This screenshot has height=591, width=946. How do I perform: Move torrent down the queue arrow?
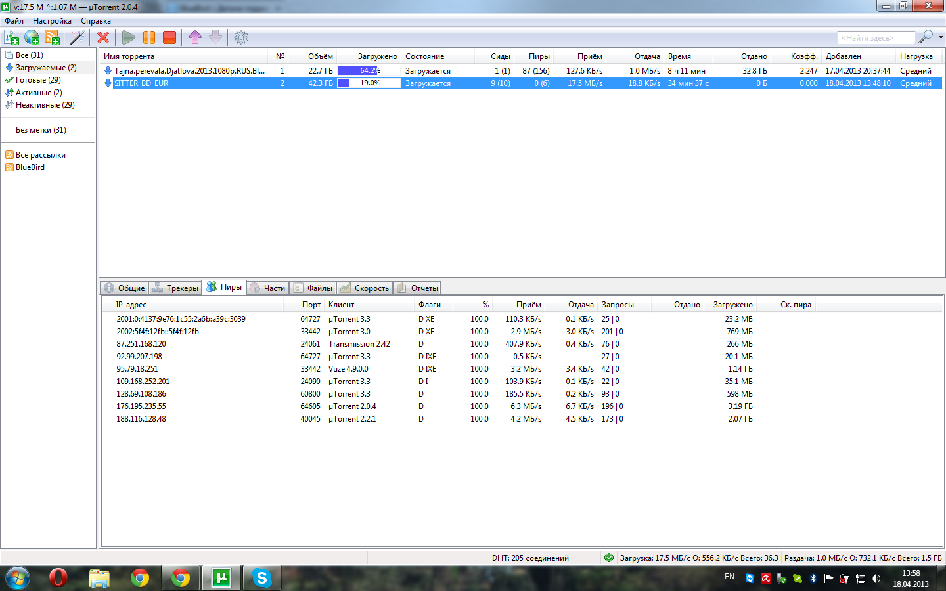click(x=215, y=37)
